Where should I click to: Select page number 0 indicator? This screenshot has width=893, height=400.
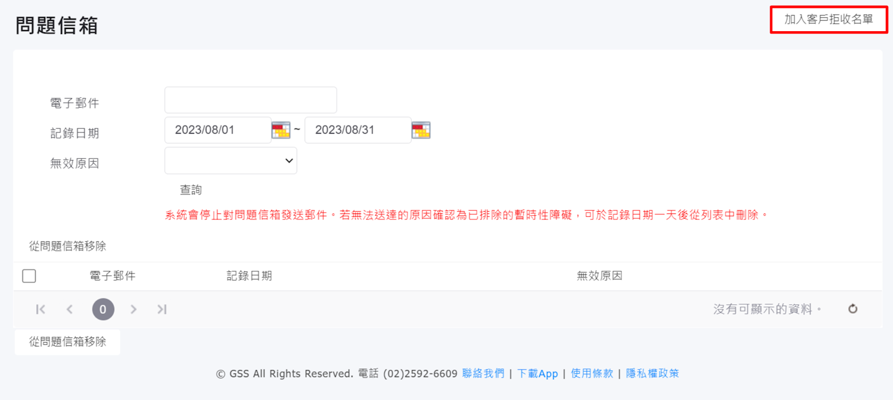[103, 309]
